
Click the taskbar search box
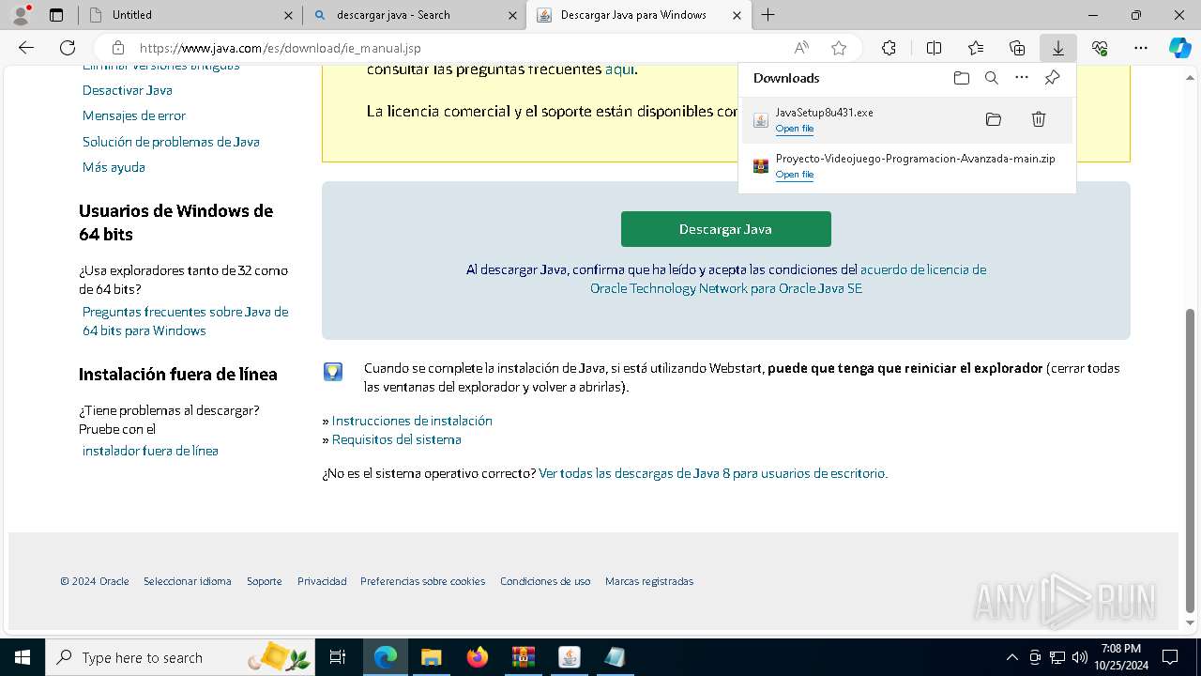click(x=181, y=657)
